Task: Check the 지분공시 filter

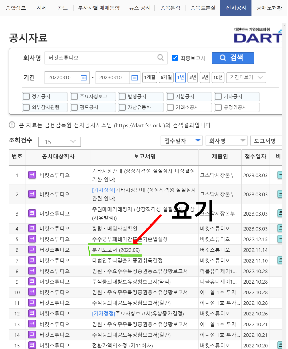Action: 170,96
